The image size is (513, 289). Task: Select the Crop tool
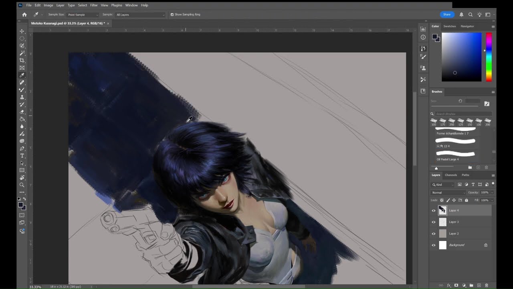point(22,61)
